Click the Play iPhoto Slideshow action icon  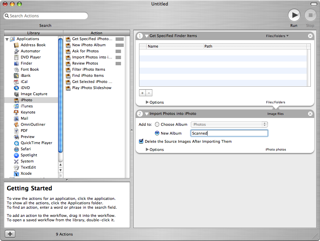[68, 88]
